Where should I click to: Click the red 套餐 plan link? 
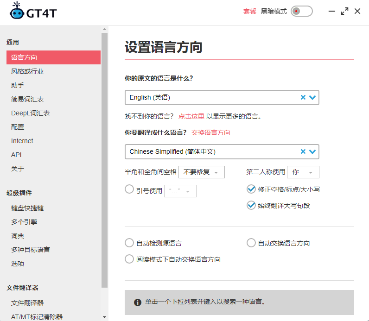[249, 11]
